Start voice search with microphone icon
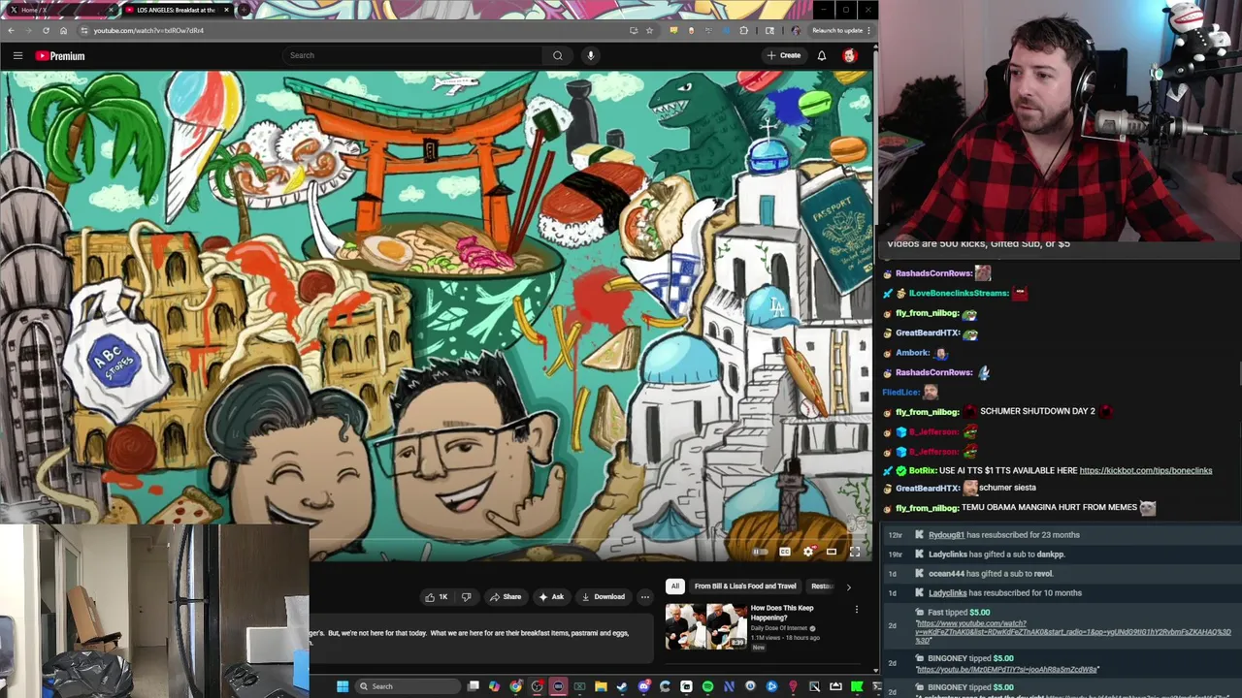 (590, 55)
